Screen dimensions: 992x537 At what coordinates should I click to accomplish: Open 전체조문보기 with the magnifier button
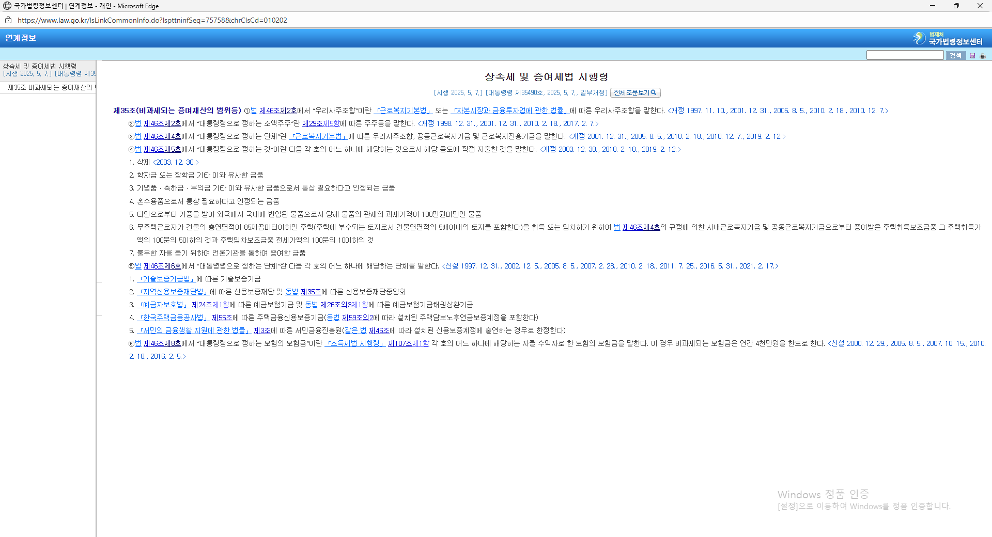pos(634,92)
